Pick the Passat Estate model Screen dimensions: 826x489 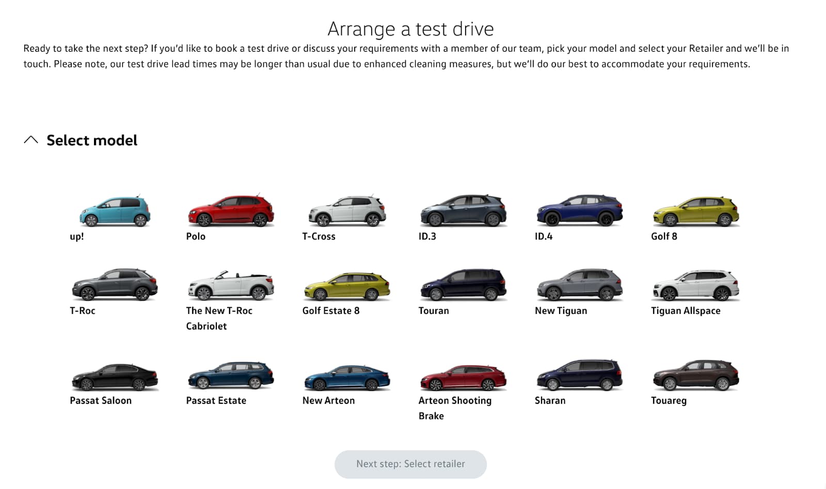click(231, 375)
